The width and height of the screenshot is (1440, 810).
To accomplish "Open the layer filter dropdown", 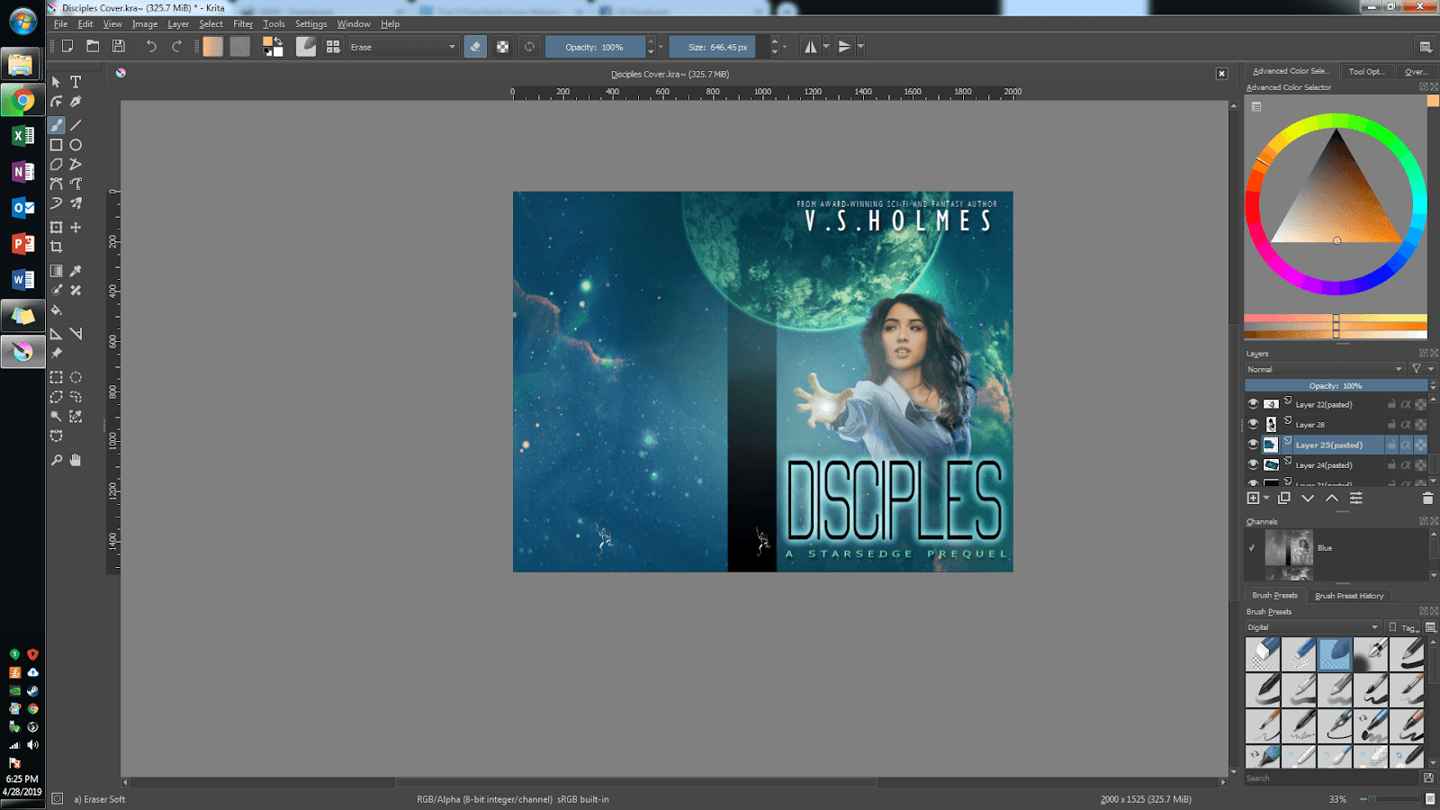I will (x=1421, y=369).
